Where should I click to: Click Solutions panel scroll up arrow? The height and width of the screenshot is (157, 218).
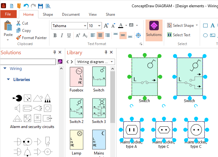pyautogui.click(x=61, y=68)
